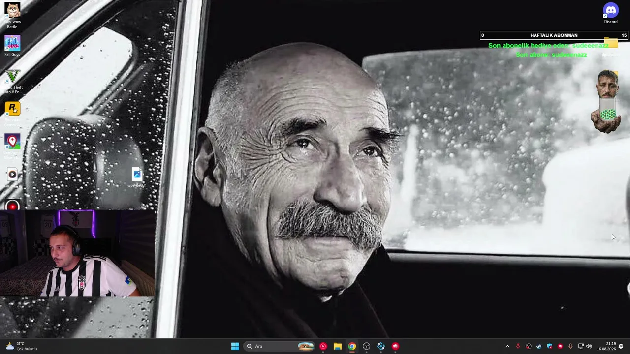
Task: Open network settings tray icon
Action: pyautogui.click(x=581, y=347)
